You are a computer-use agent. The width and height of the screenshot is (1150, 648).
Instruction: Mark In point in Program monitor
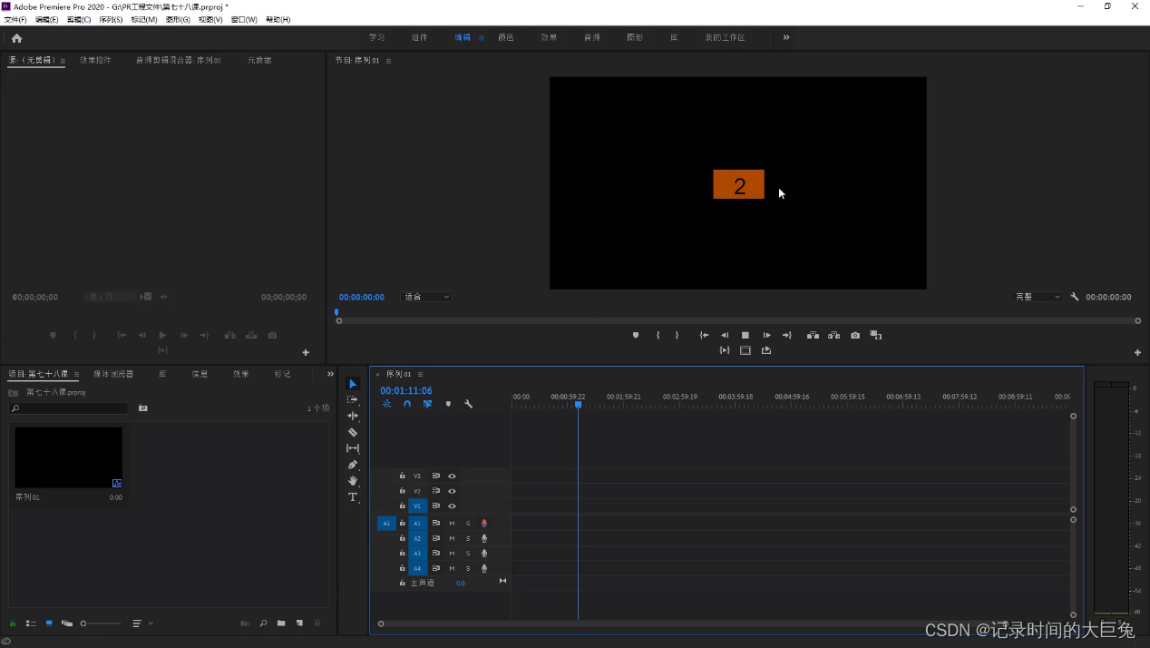[658, 336]
